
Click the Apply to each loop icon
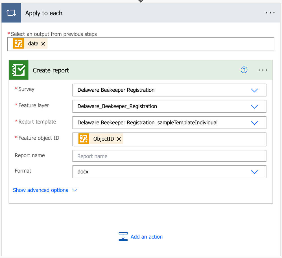[x=11, y=13]
